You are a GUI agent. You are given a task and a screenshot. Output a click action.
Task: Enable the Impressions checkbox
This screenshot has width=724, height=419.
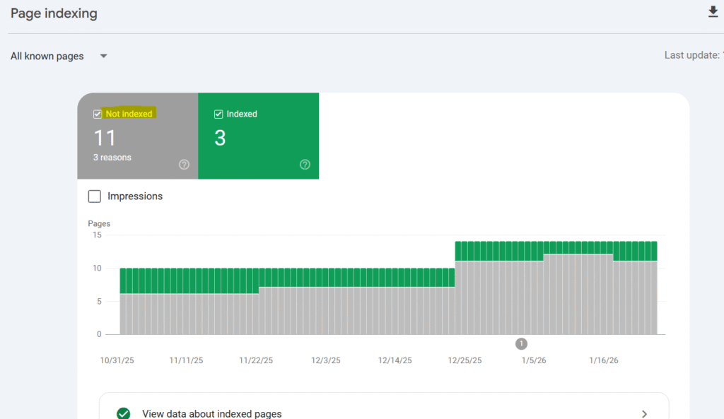coord(95,196)
